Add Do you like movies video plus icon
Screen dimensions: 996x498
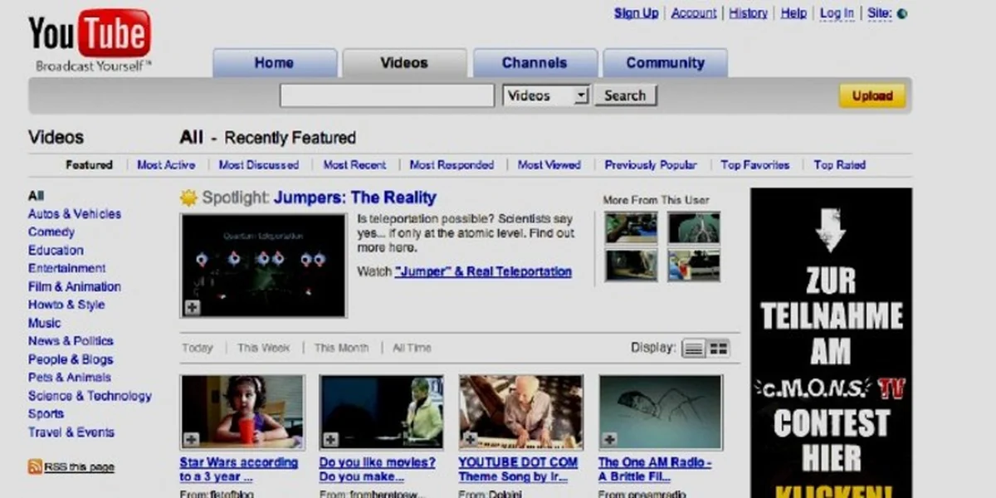coord(331,439)
